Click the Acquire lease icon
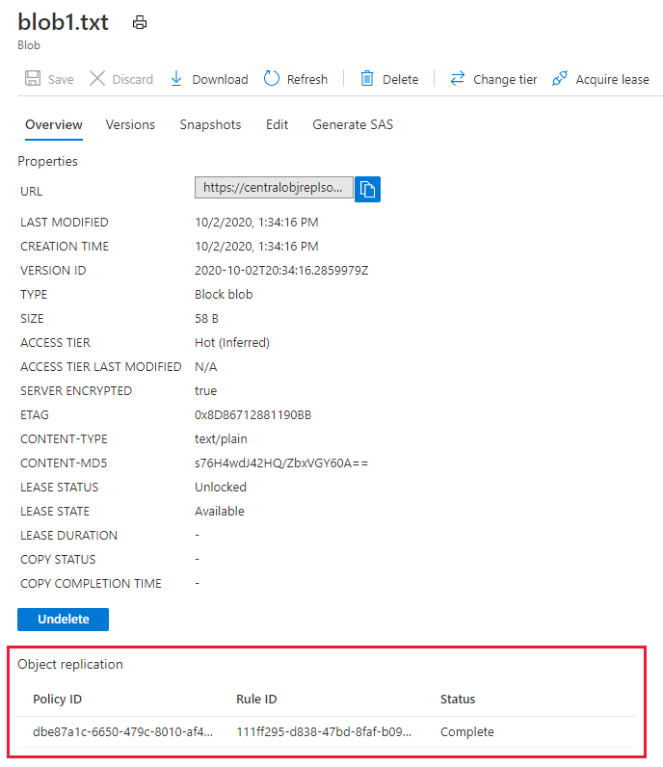This screenshot has height=767, width=663. coord(559,78)
